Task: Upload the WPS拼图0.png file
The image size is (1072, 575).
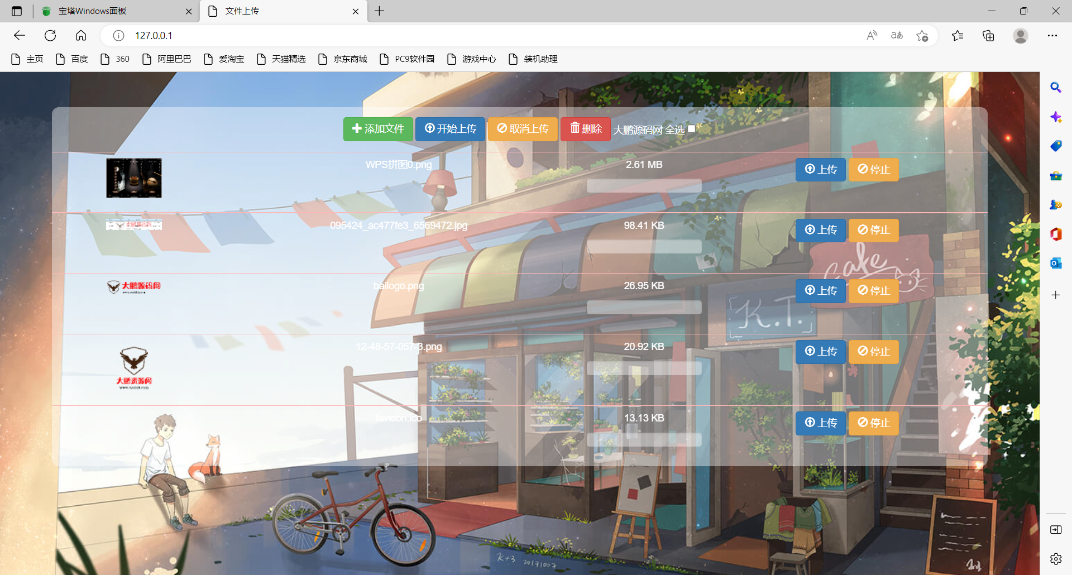Action: click(x=820, y=169)
